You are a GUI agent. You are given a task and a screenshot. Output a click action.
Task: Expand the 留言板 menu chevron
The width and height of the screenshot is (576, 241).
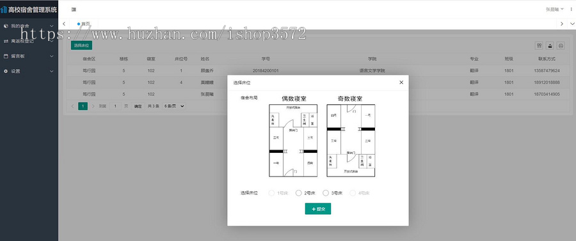click(51, 56)
